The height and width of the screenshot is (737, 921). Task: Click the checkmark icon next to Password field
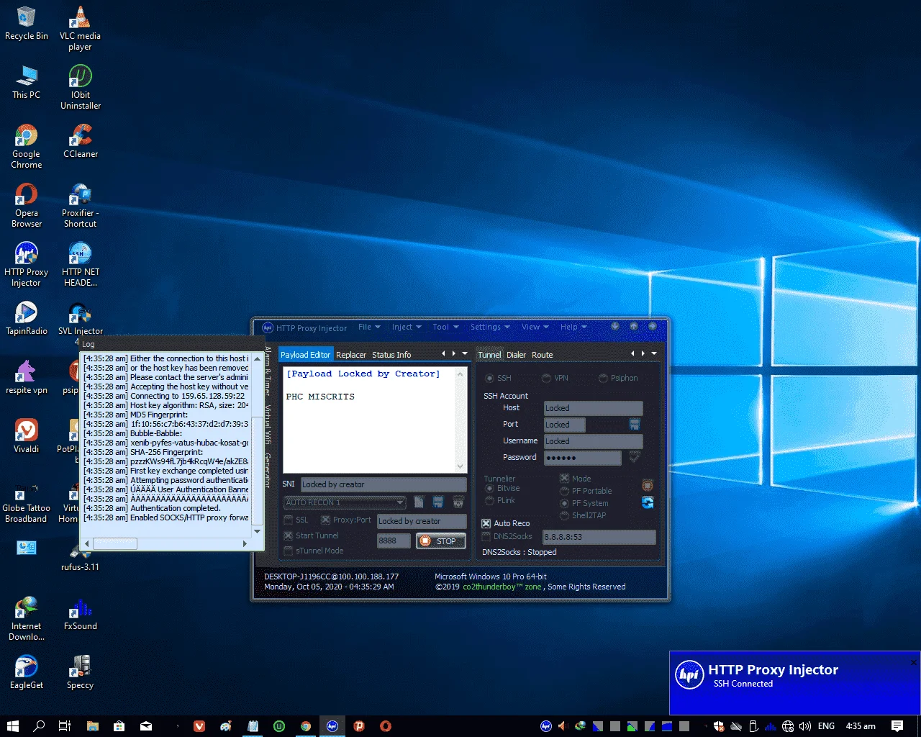pos(635,457)
